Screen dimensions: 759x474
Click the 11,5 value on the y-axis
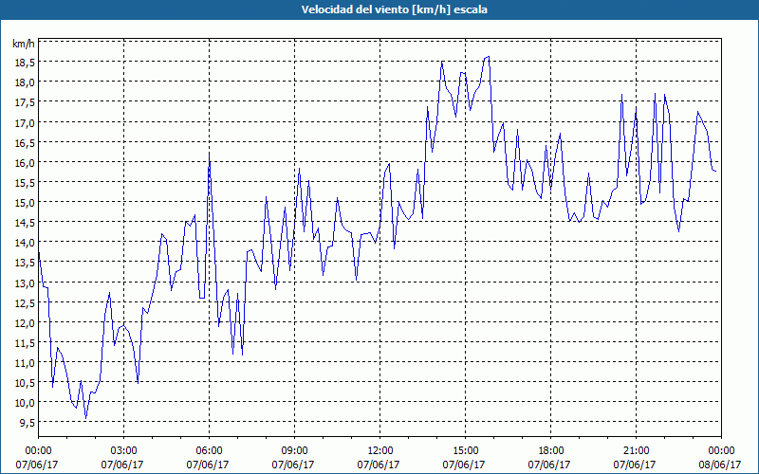pyautogui.click(x=25, y=343)
